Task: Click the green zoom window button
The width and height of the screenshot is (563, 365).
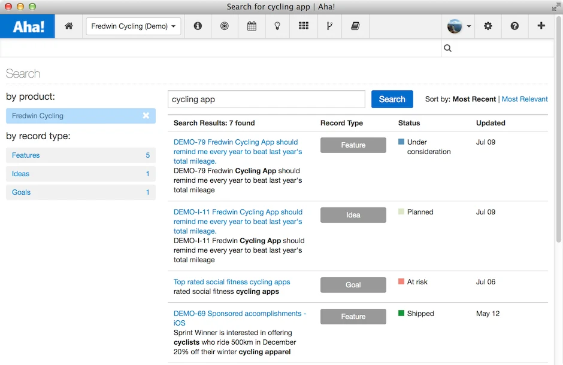Action: click(32, 7)
